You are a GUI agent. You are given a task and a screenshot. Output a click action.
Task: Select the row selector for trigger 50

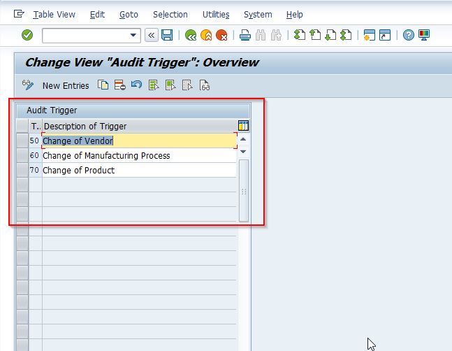(22, 141)
